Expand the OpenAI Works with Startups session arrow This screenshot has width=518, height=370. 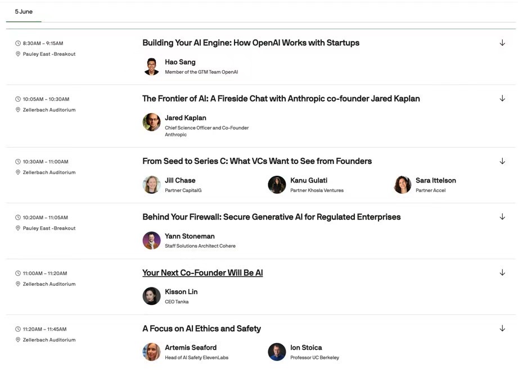(x=502, y=43)
